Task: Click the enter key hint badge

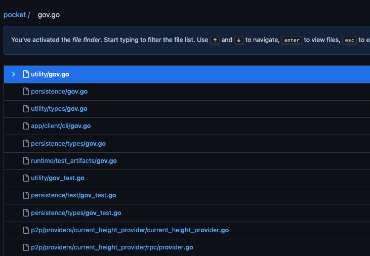Action: [292, 40]
